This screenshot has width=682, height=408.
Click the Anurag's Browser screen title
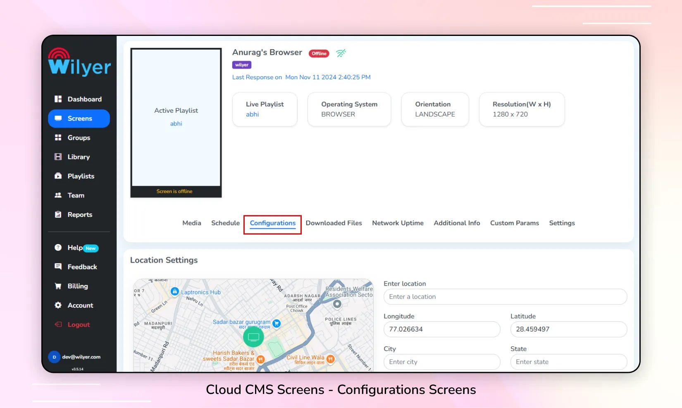pyautogui.click(x=267, y=52)
